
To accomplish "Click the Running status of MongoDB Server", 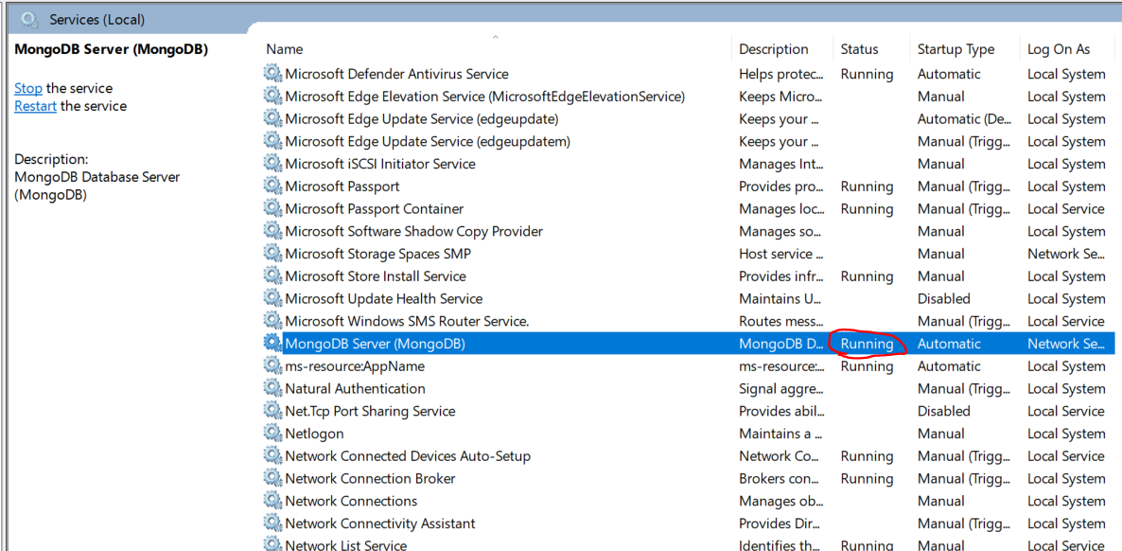I will (867, 344).
